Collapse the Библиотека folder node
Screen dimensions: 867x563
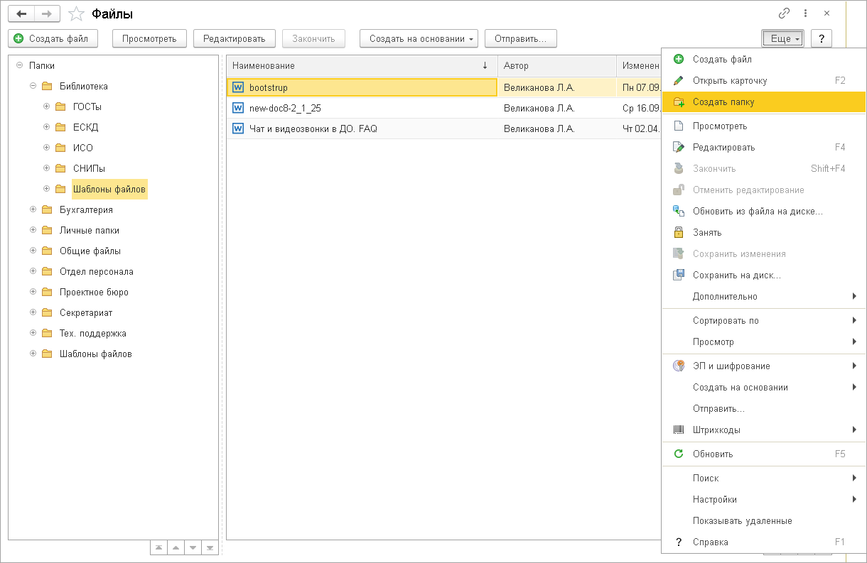pyautogui.click(x=33, y=86)
